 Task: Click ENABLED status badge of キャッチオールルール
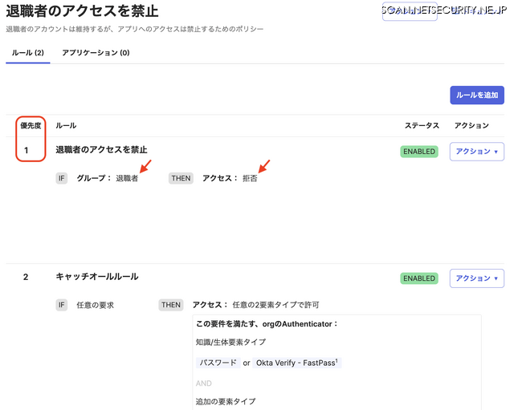(x=419, y=278)
